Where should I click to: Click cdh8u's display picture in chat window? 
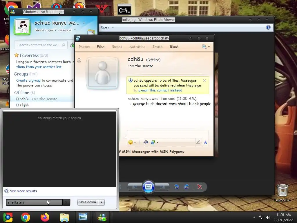point(102,73)
